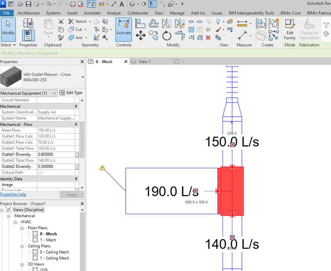Collapse the Ceiling Plans tree node

(x=22, y=246)
